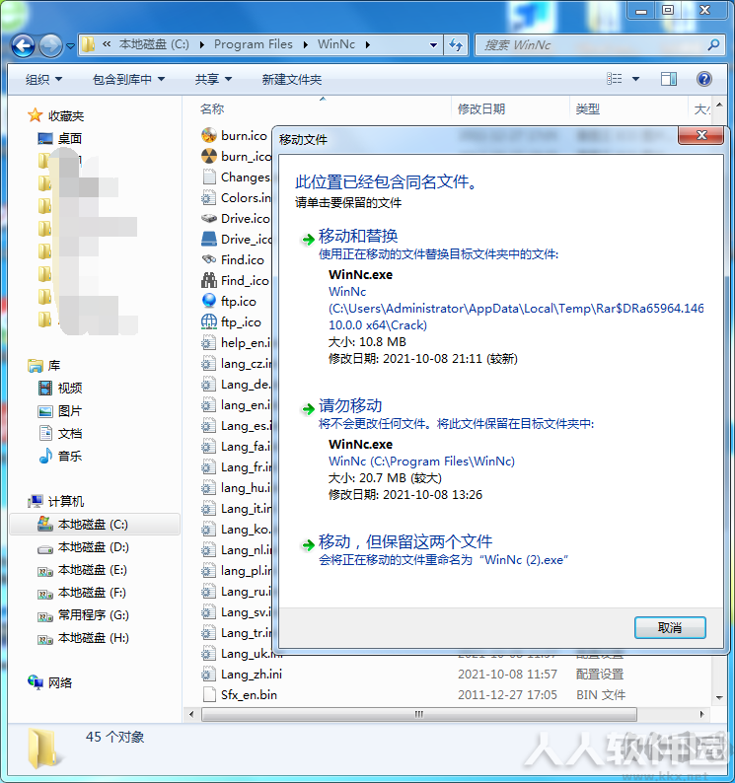This screenshot has width=735, height=783.
Task: Click the 取消 button
Action: [670, 628]
